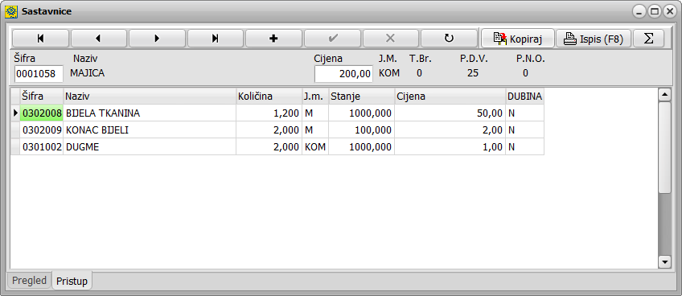Go to the previous record
Image resolution: width=682 pixels, height=296 pixels.
point(99,39)
